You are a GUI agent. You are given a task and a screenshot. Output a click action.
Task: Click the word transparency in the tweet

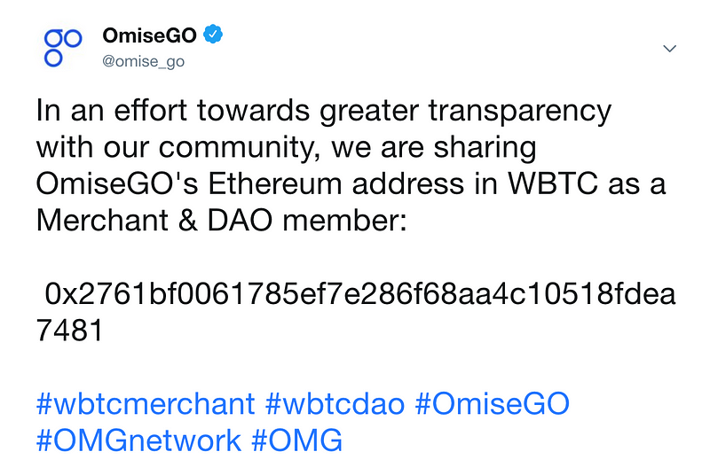520,112
